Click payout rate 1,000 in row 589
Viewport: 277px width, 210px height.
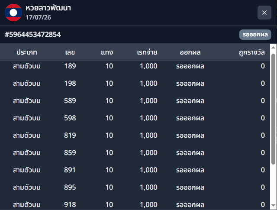click(x=148, y=101)
